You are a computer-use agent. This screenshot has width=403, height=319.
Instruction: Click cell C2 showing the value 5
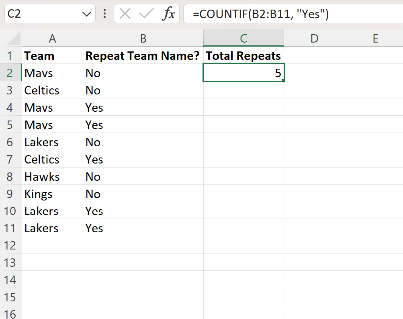coord(243,73)
